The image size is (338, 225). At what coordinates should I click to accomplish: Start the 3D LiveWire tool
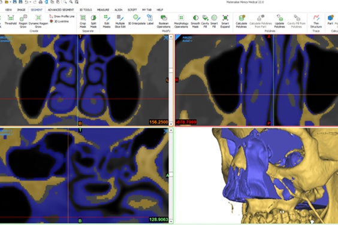[x=59, y=22]
